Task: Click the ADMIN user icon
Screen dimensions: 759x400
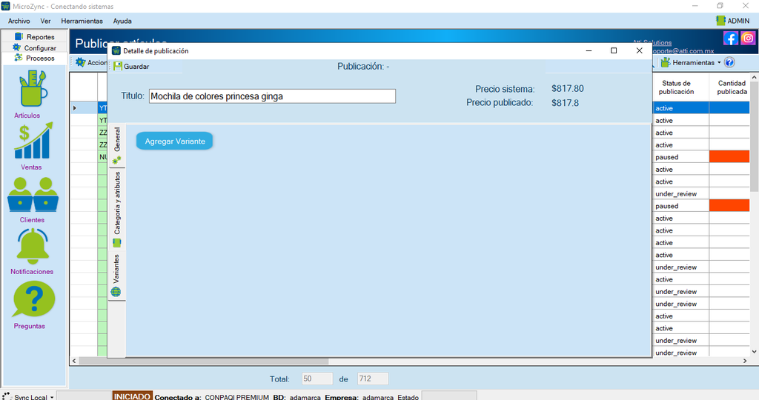Action: tap(720, 20)
